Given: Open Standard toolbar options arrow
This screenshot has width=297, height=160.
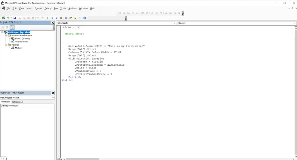Looking at the screenshot, I should [x=126, y=18].
